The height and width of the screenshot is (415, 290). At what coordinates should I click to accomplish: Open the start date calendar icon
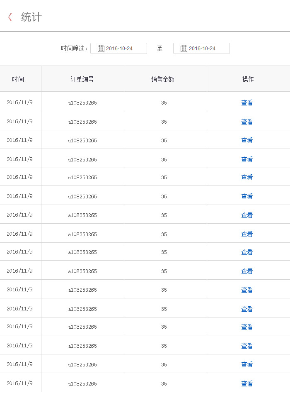(x=101, y=49)
